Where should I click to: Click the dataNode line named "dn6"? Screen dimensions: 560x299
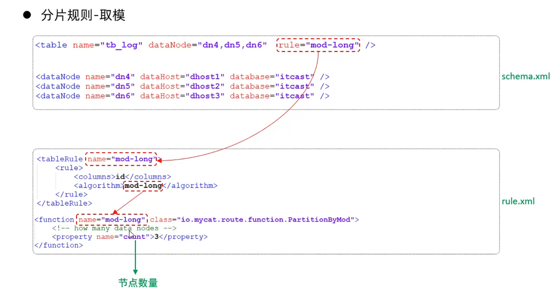pyautogui.click(x=182, y=96)
